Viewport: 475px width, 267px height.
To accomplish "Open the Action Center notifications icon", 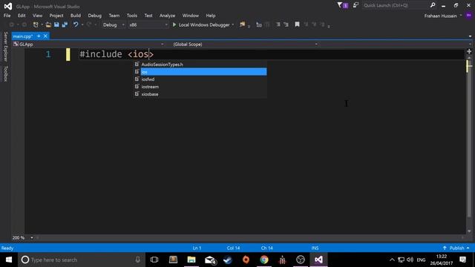I will [x=462, y=260].
